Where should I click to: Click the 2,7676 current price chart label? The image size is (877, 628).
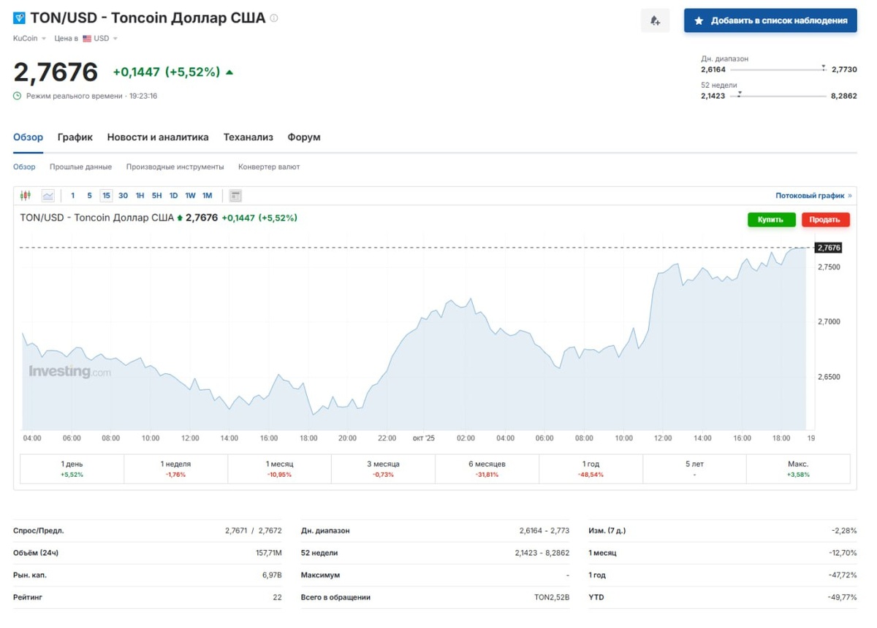click(829, 248)
